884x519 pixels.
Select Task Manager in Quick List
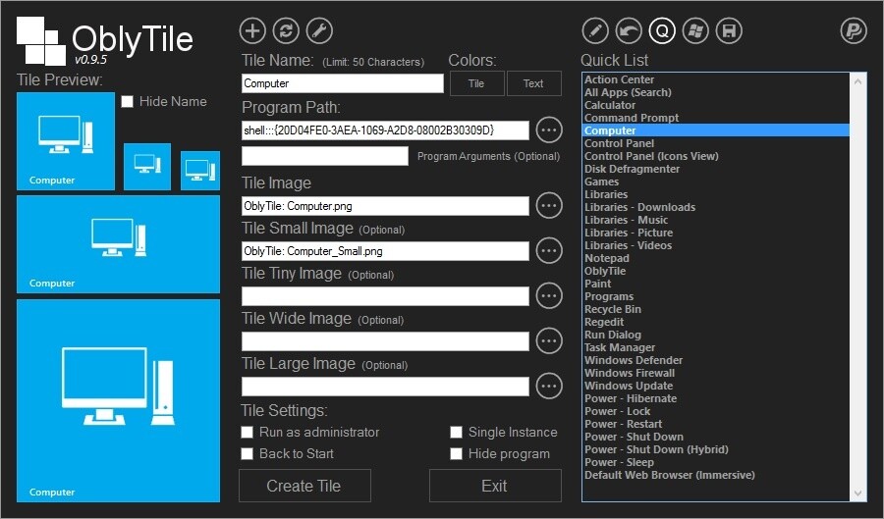click(x=620, y=347)
